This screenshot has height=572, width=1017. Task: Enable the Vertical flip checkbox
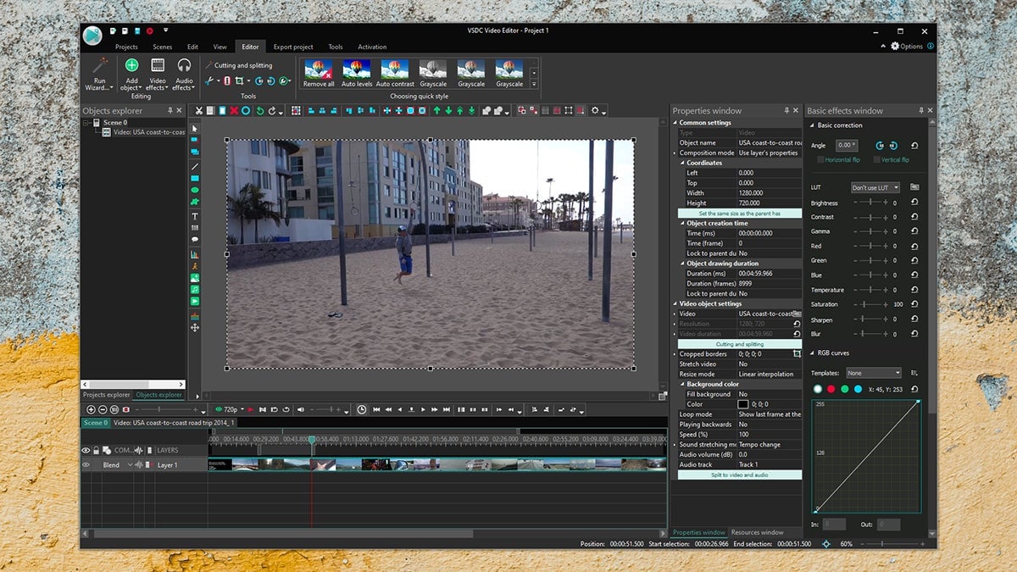876,160
